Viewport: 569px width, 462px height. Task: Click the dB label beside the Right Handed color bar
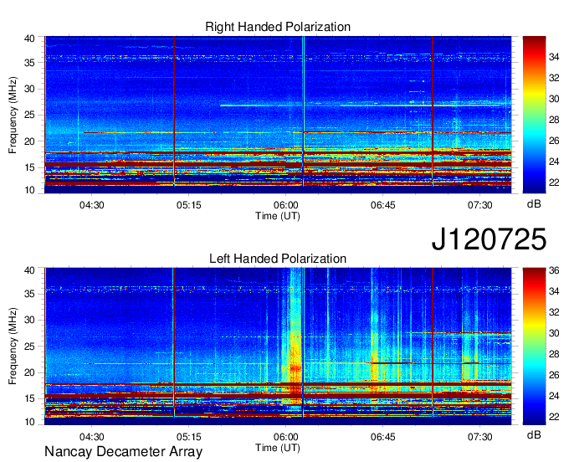tap(534, 204)
